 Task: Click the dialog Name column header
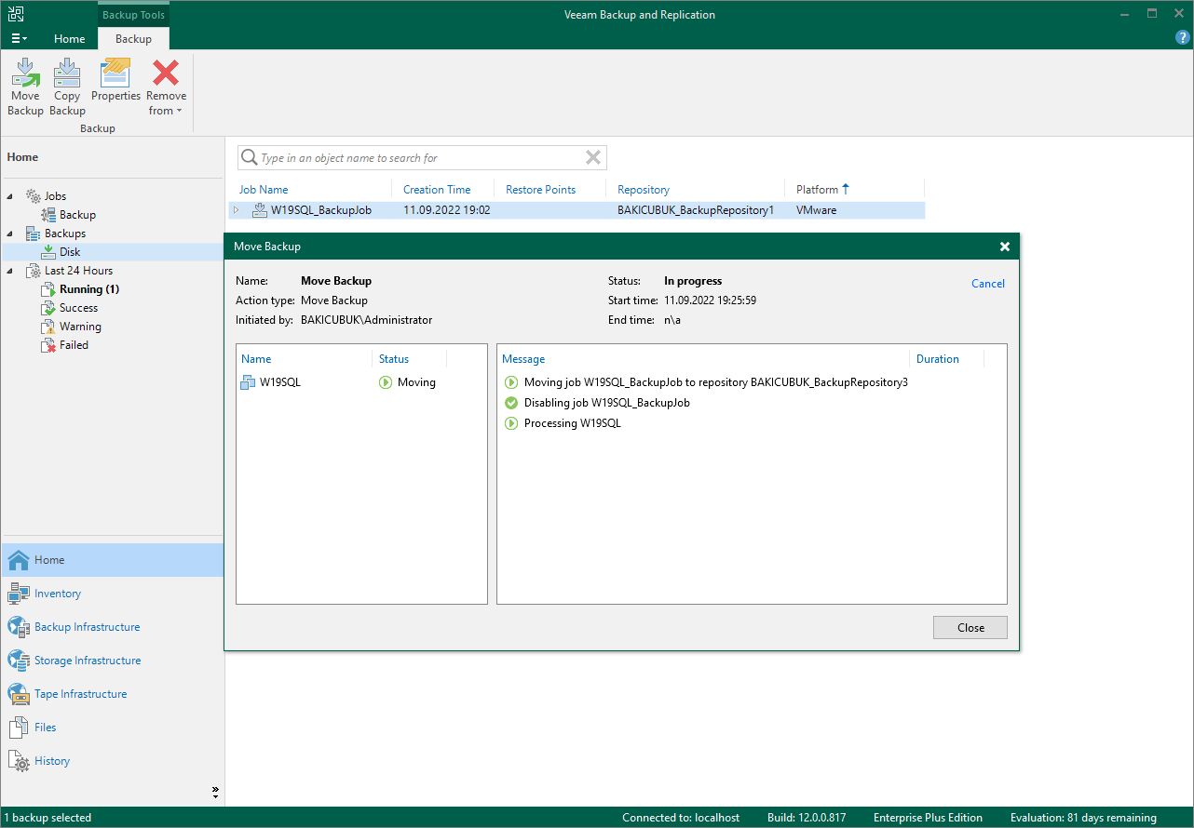click(256, 359)
